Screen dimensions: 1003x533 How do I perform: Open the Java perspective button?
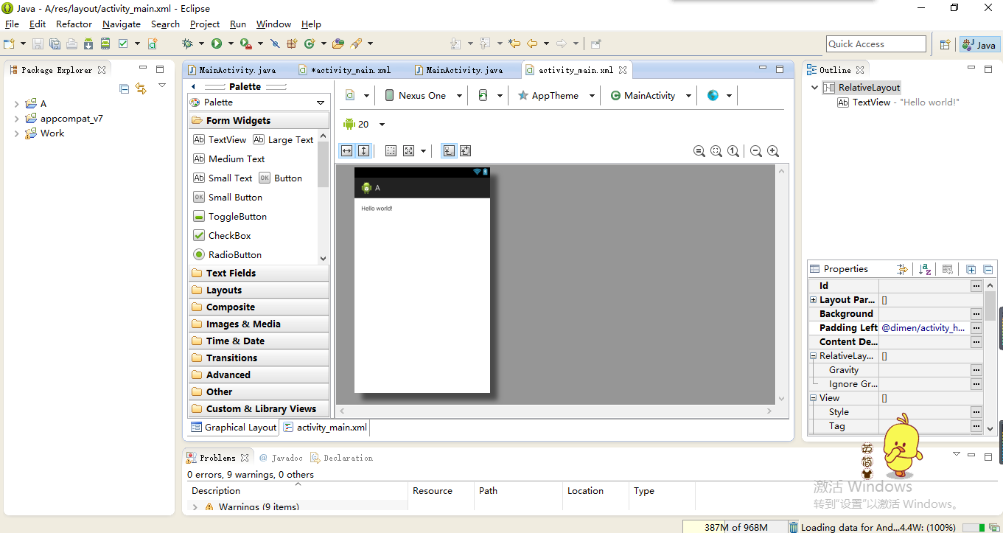979,45
